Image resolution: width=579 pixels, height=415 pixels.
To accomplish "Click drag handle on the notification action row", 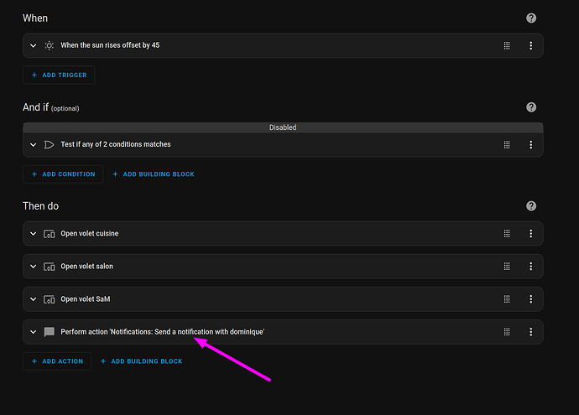I will pyautogui.click(x=507, y=332).
